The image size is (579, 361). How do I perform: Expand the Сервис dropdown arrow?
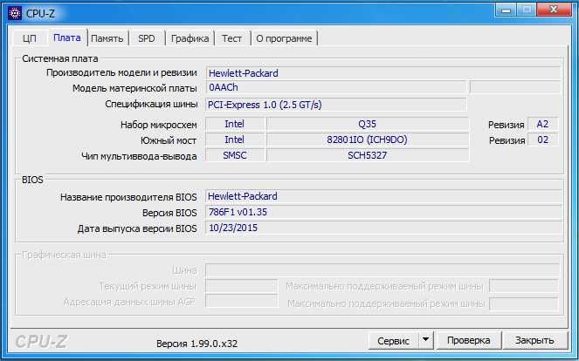(426, 341)
